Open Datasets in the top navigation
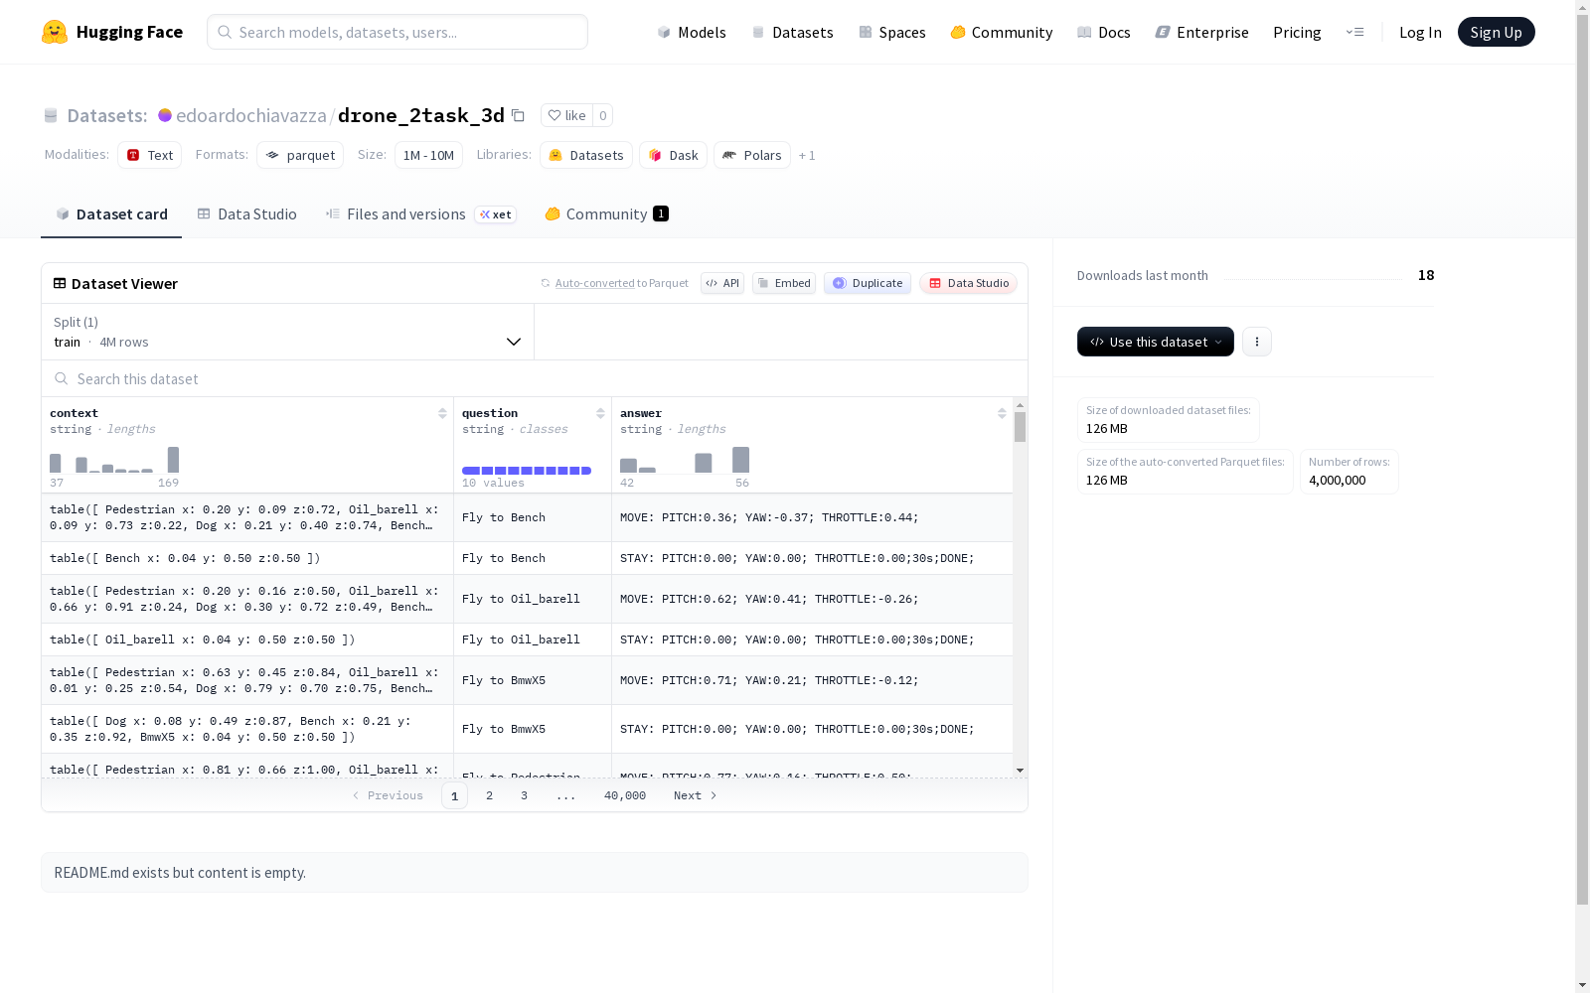 [x=792, y=32]
